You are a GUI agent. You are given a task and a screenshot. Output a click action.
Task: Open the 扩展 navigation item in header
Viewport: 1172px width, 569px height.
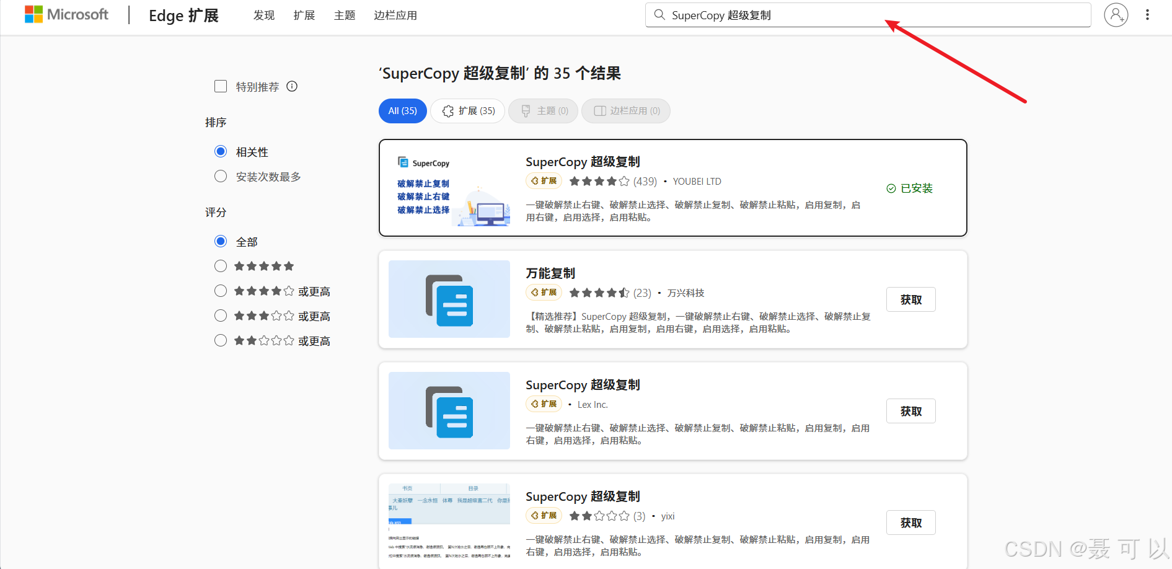pos(304,15)
